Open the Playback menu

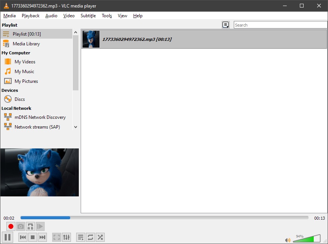pos(30,16)
